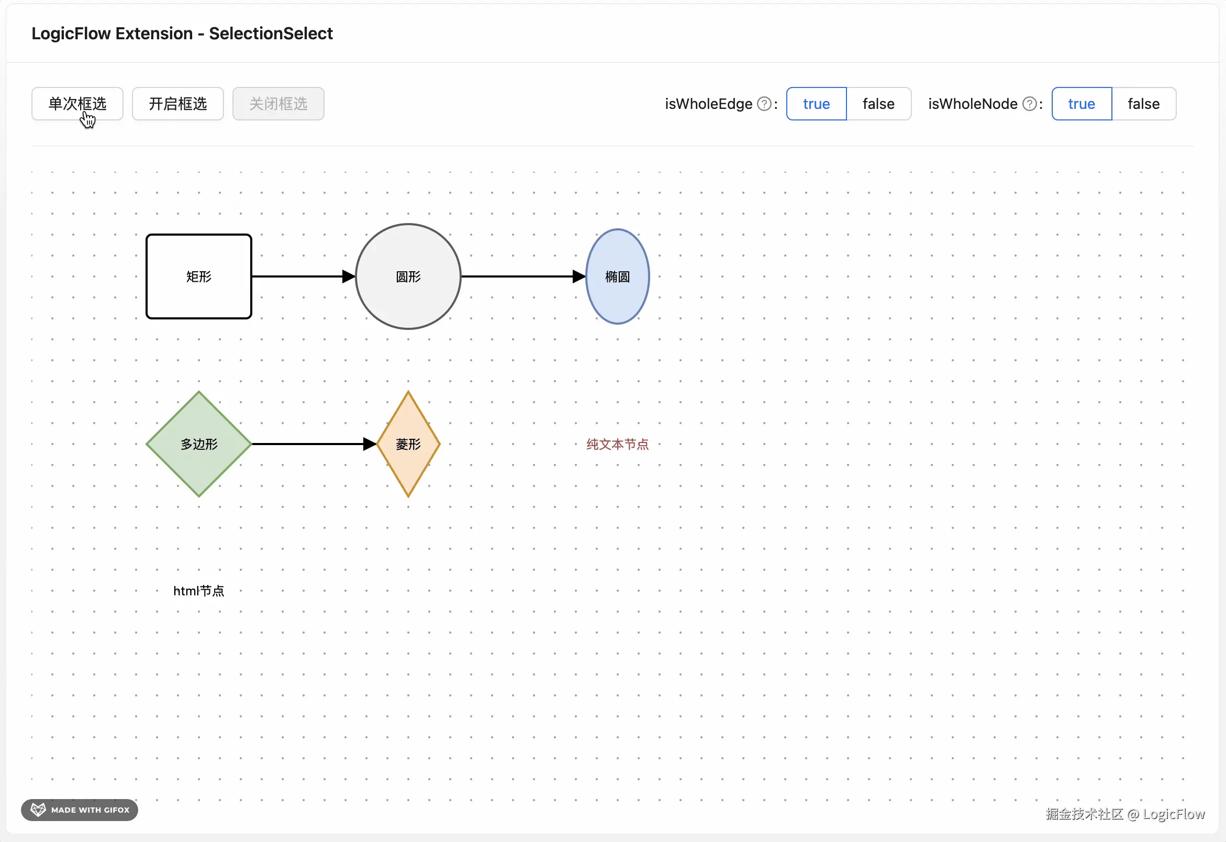Image resolution: width=1226 pixels, height=842 pixels.
Task: Click the isWholeEdge help question-mark icon
Action: (764, 104)
